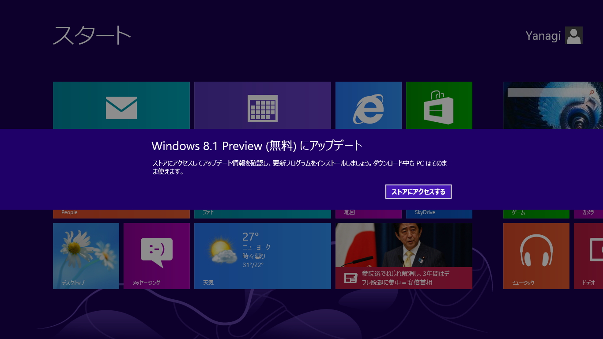This screenshot has width=603, height=339.
Task: Launch the ゲーム (Games) tile
Action: coord(536,212)
